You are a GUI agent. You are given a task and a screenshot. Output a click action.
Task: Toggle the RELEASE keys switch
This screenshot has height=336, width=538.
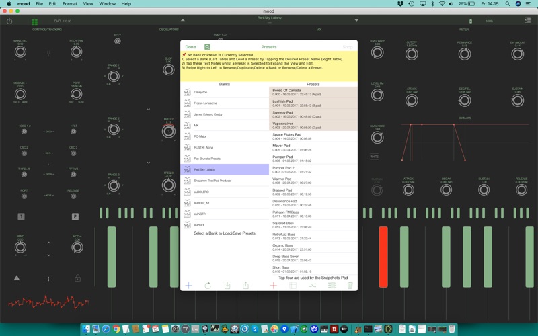73,196
